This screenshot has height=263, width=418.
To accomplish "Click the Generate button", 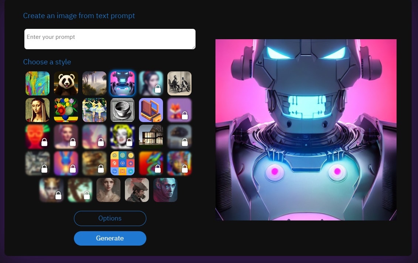I will pos(110,238).
